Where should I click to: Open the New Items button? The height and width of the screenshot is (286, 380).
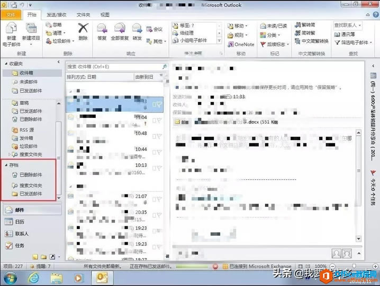tap(31, 35)
